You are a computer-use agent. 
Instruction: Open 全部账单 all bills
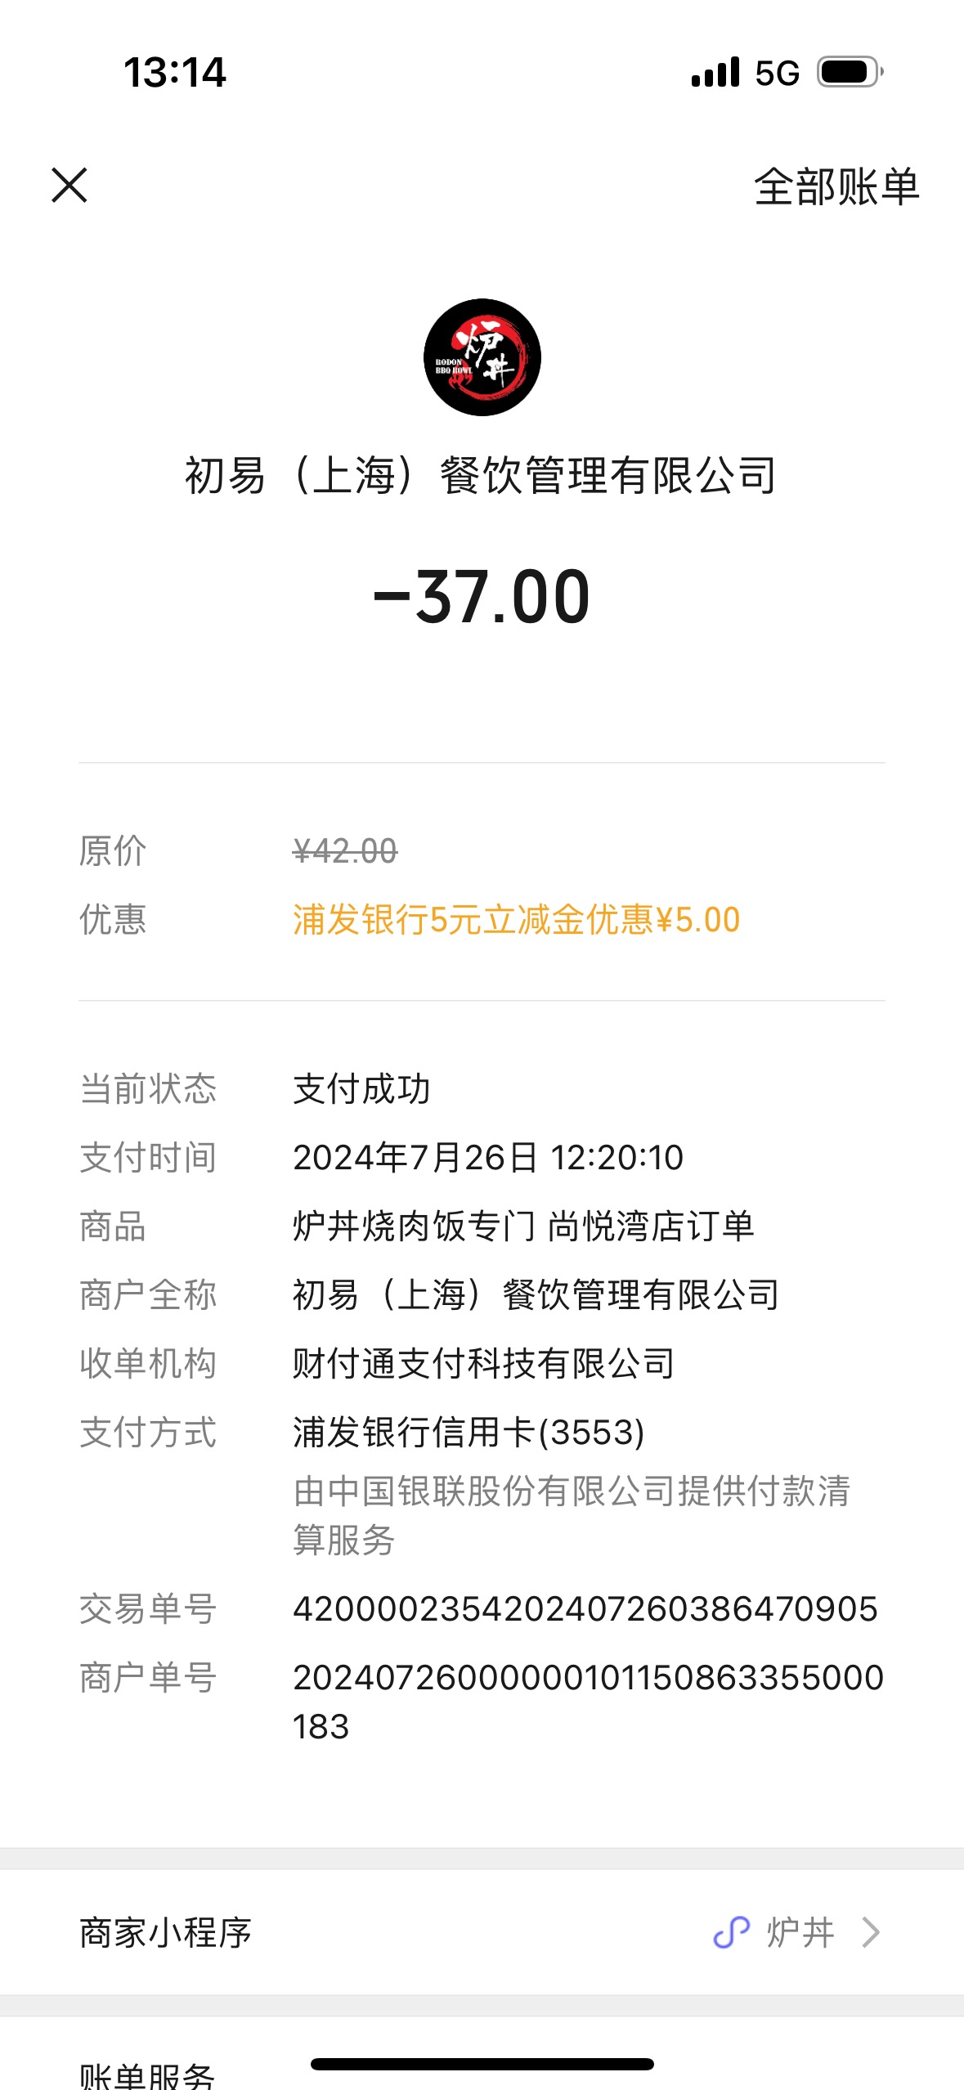coord(836,186)
